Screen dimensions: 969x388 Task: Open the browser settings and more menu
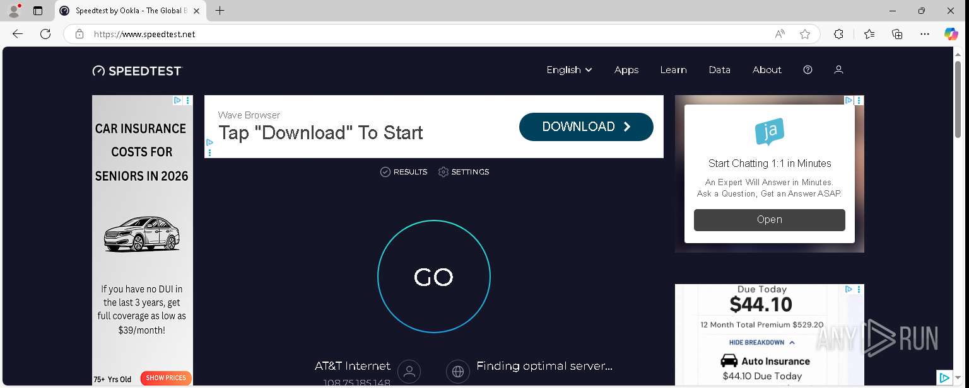pyautogui.click(x=925, y=34)
